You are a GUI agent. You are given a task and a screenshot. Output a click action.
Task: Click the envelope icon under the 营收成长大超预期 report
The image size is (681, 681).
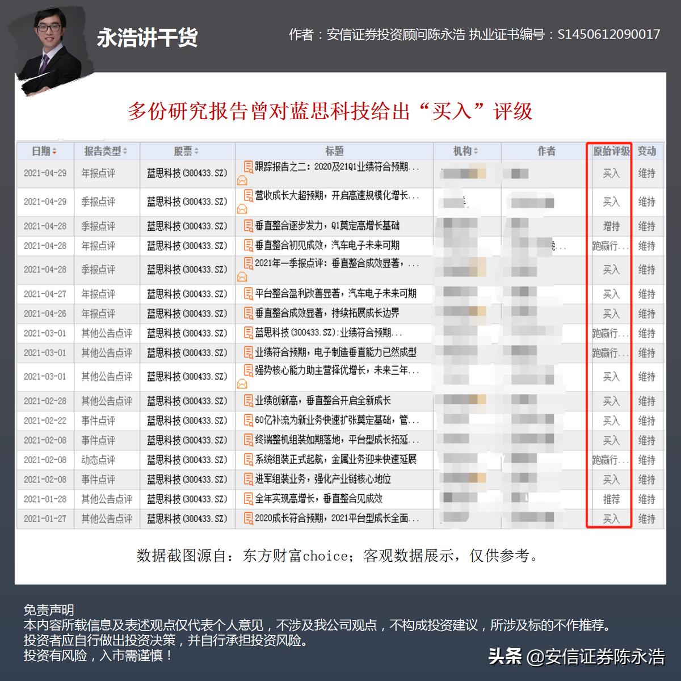click(242, 209)
